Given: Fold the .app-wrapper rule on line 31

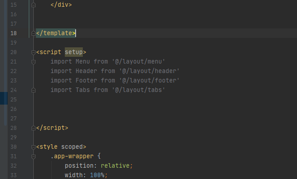Looking at the screenshot, I should [34, 156].
